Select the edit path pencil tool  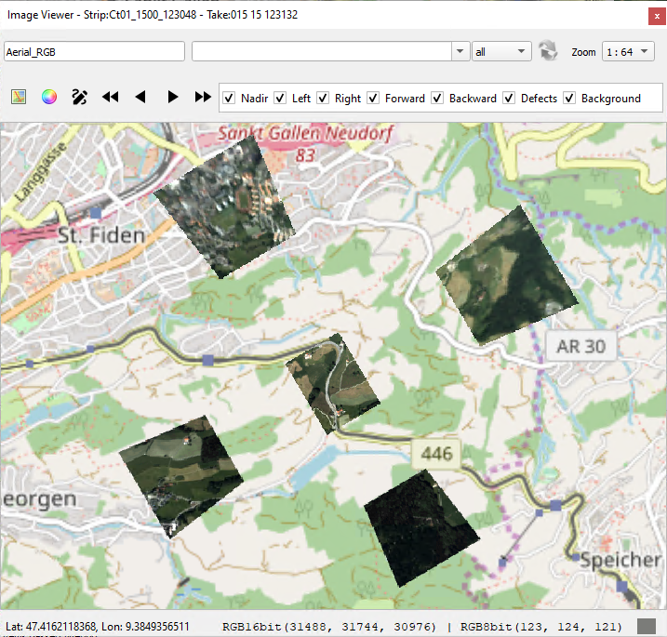[x=79, y=97]
